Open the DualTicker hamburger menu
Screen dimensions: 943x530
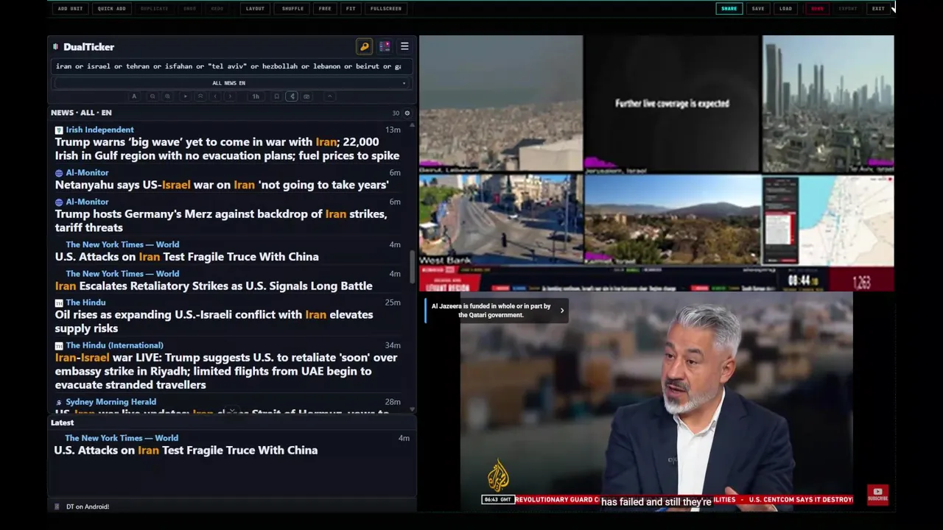click(404, 46)
